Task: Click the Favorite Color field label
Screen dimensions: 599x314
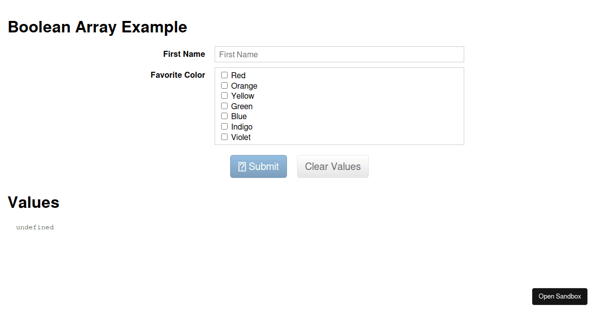Action: pyautogui.click(x=178, y=75)
